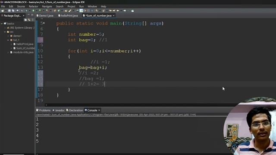Image resolution: width=276 pixels, height=155 pixels.
Task: Click the Save All toolbar icon
Action: [x=13, y=11]
